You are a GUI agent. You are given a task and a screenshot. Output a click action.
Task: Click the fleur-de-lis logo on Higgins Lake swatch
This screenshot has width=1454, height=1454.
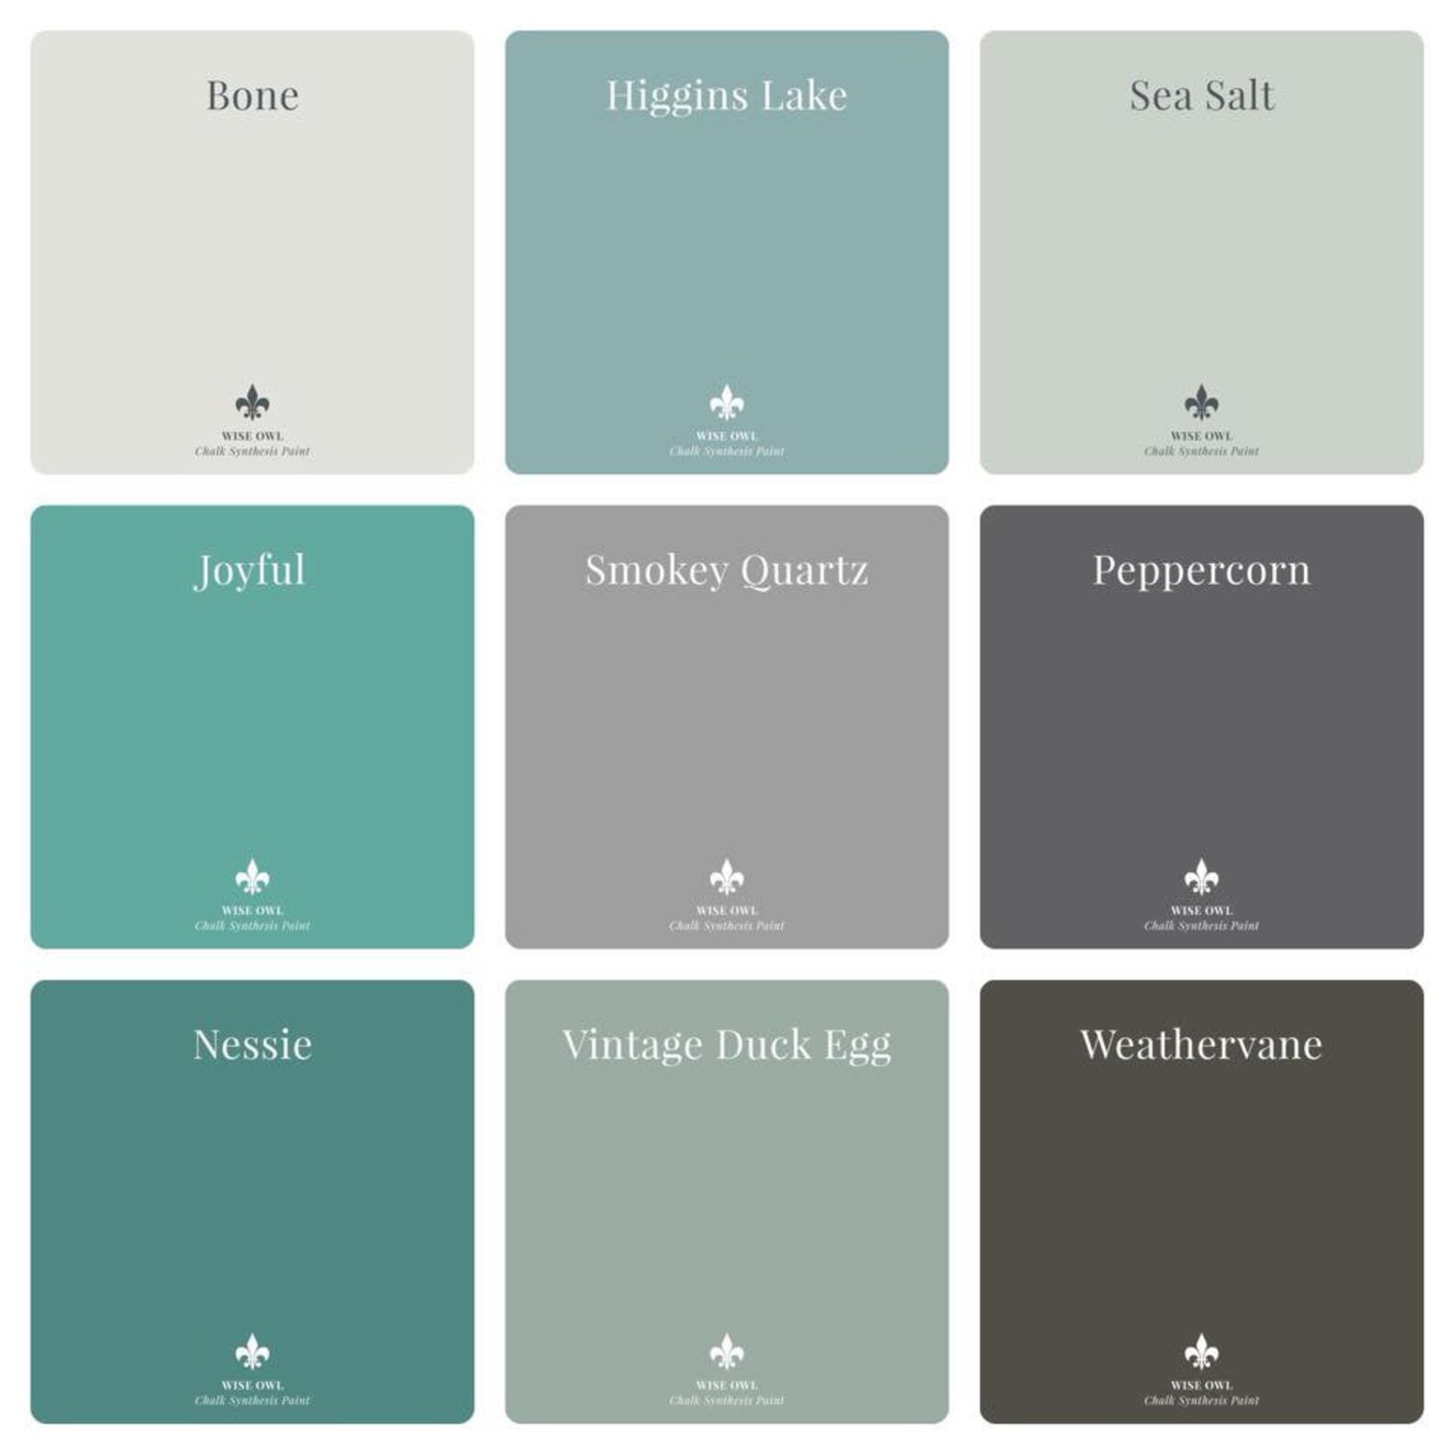point(726,402)
